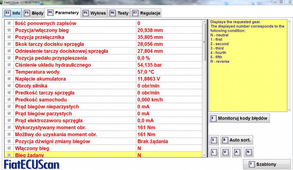
Task: Go to the Wykres tab
Action: (x=94, y=13)
